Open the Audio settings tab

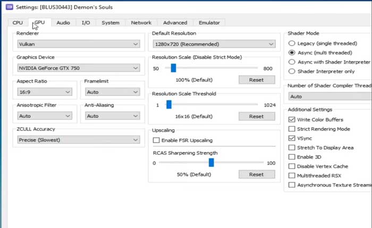tap(63, 23)
